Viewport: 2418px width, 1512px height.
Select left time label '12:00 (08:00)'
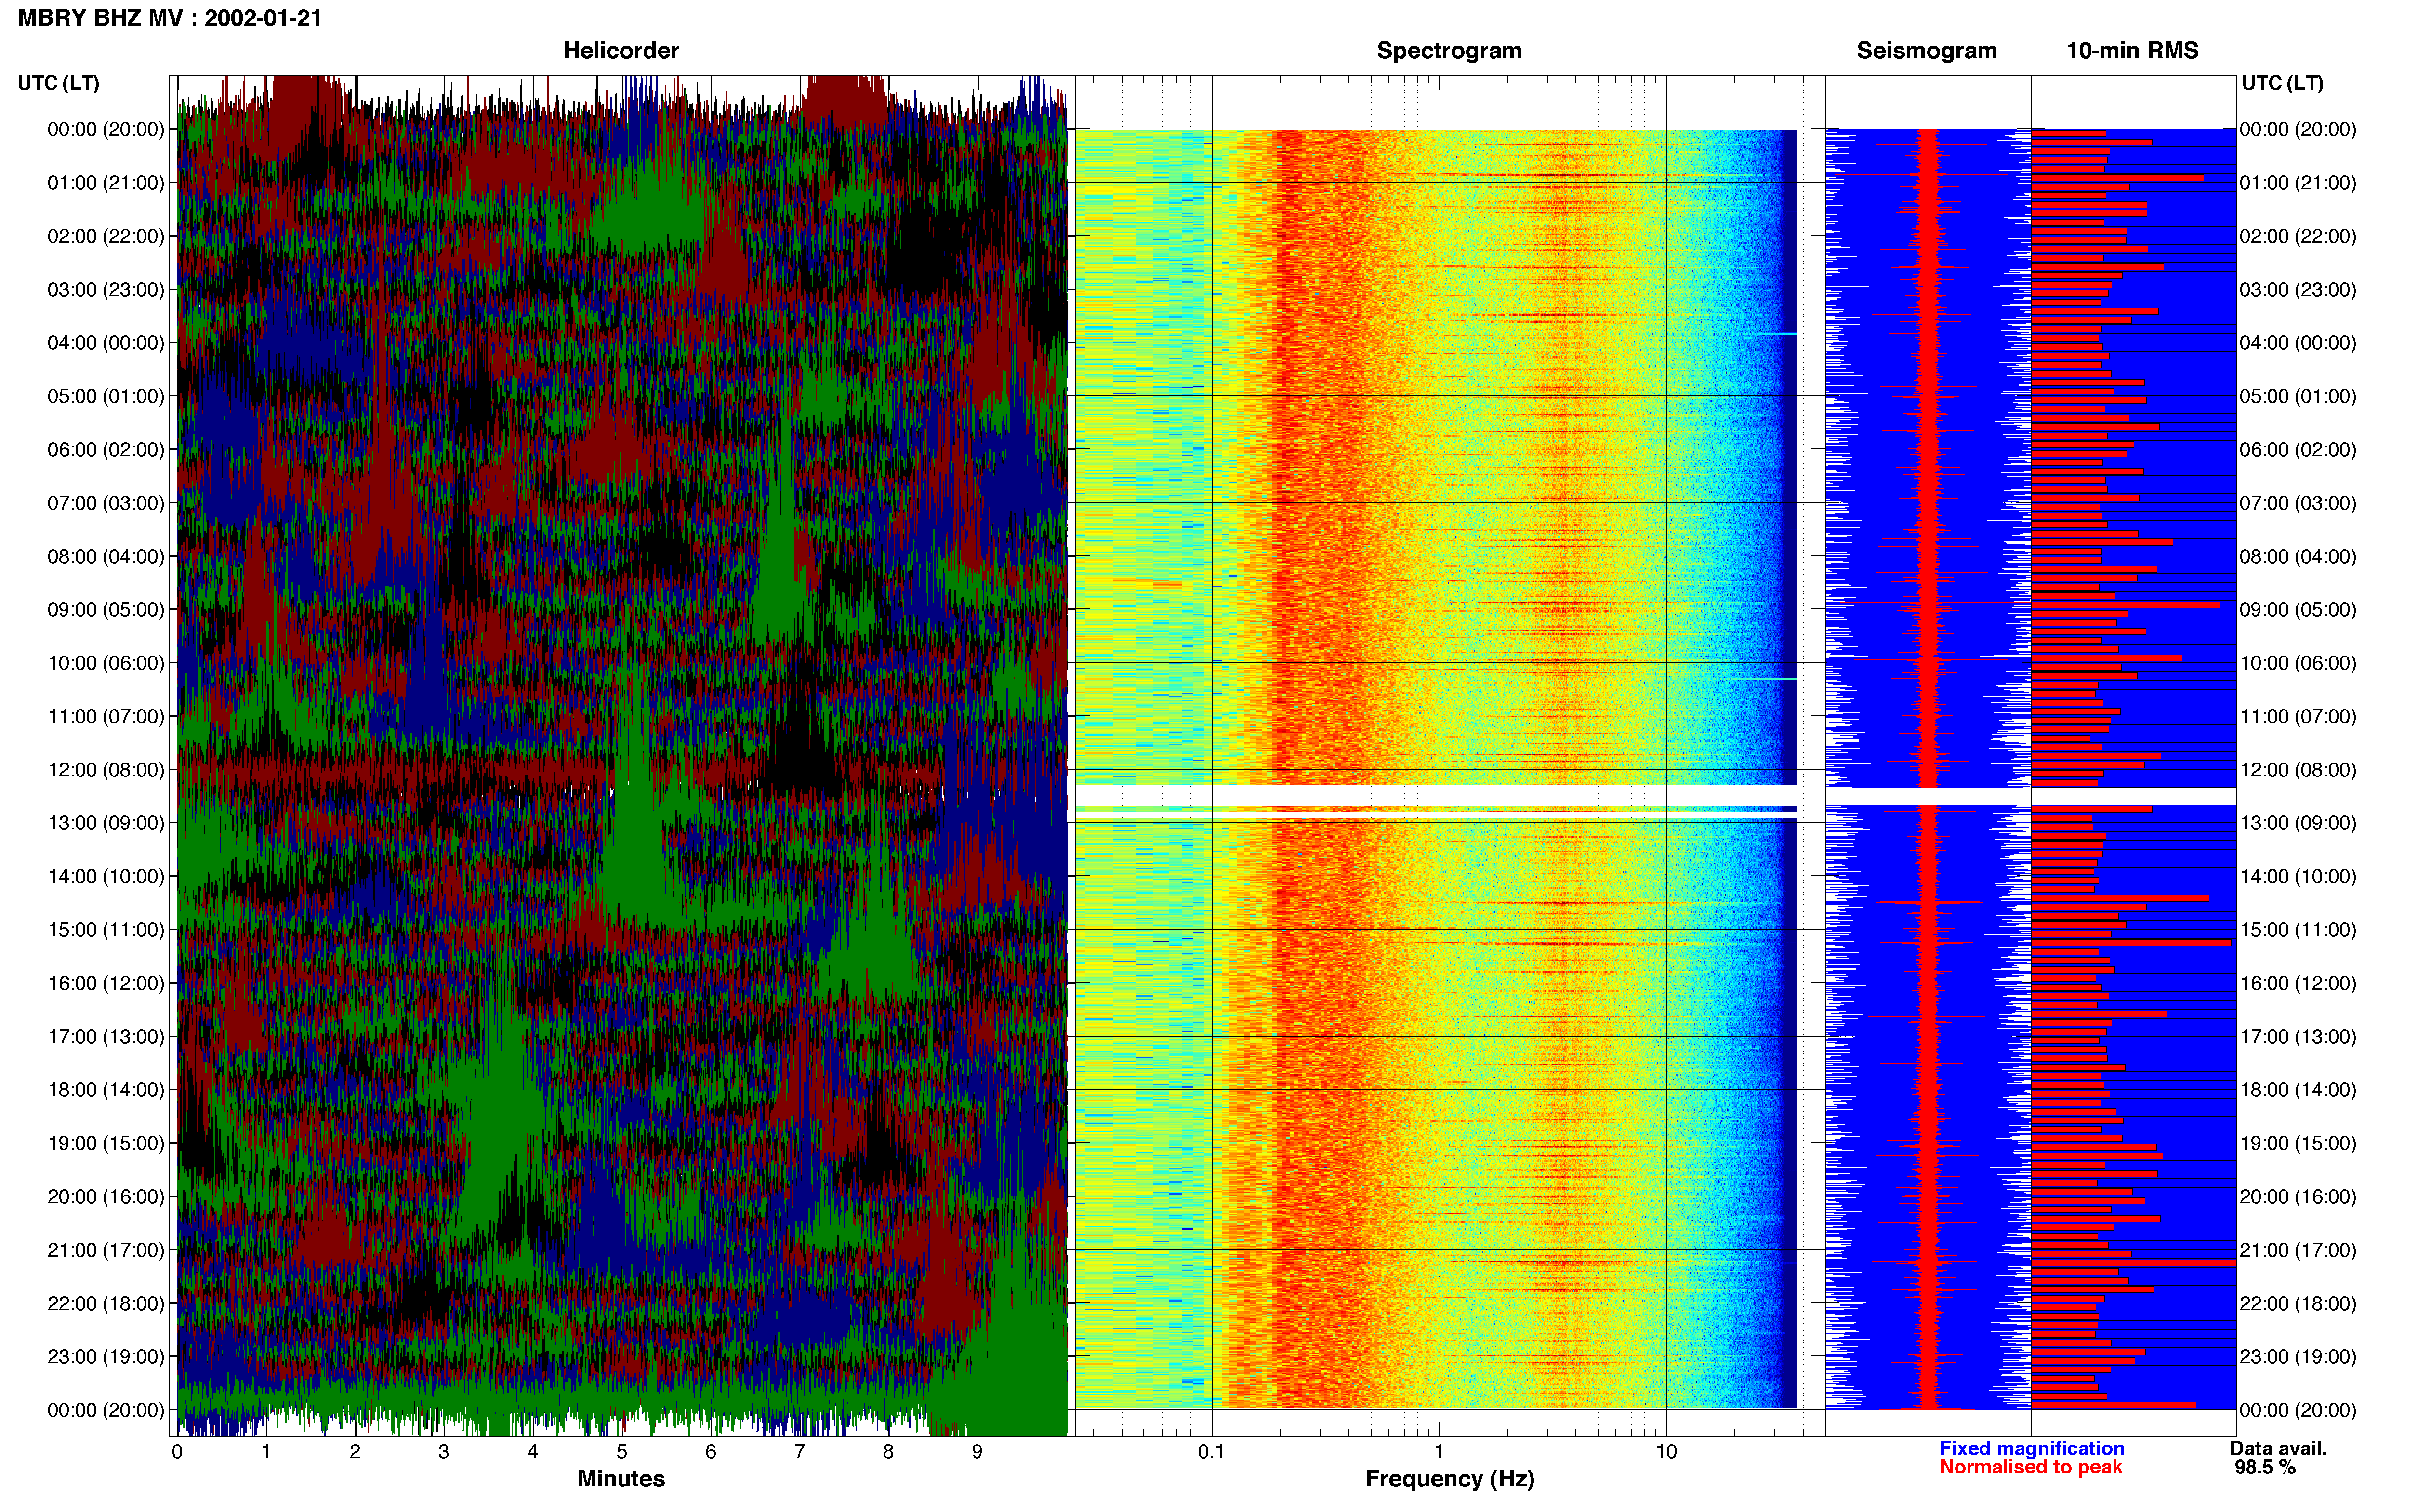106,770
